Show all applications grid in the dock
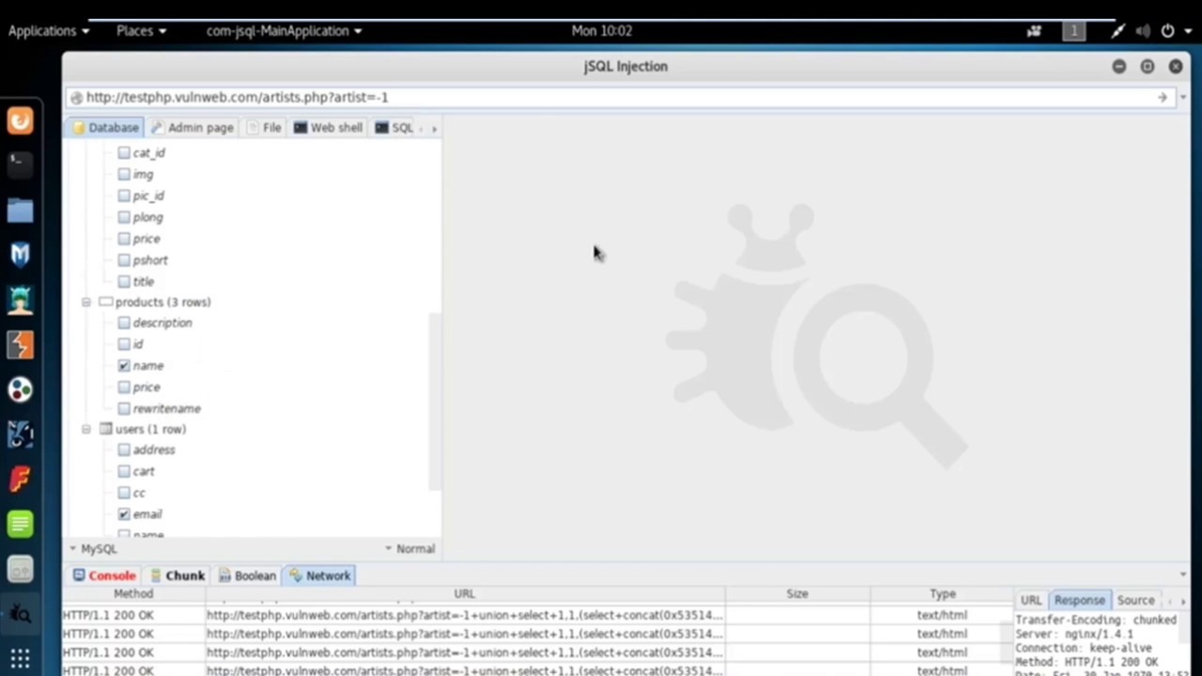Screen dimensions: 1202x676 pos(20,658)
